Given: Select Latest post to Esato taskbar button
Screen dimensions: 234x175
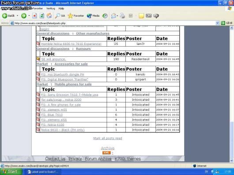Looking at the screenshot, I should click(43, 172).
